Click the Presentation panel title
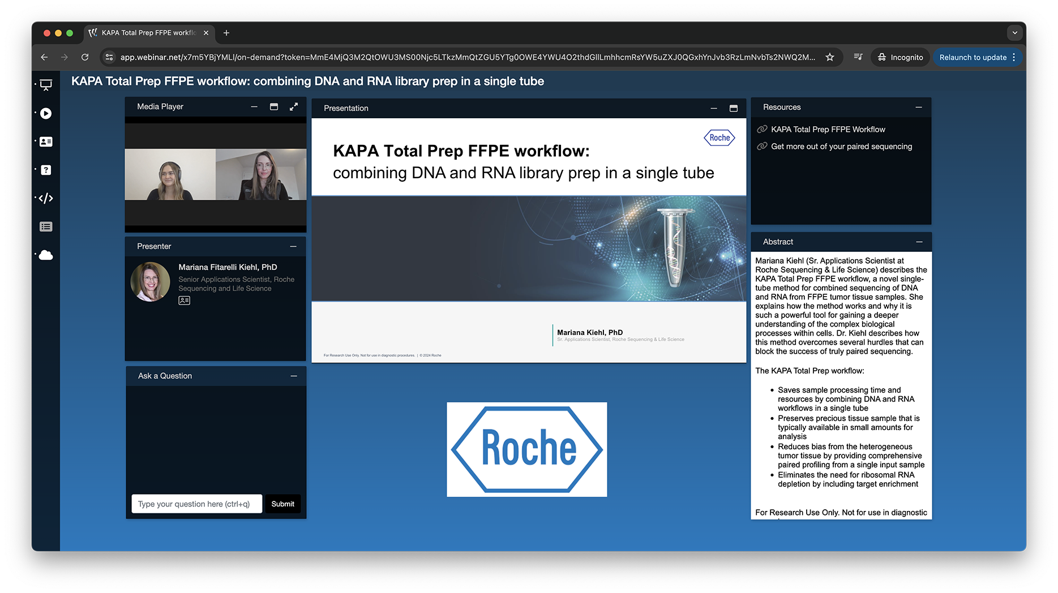Image resolution: width=1058 pixels, height=593 pixels. tap(346, 108)
